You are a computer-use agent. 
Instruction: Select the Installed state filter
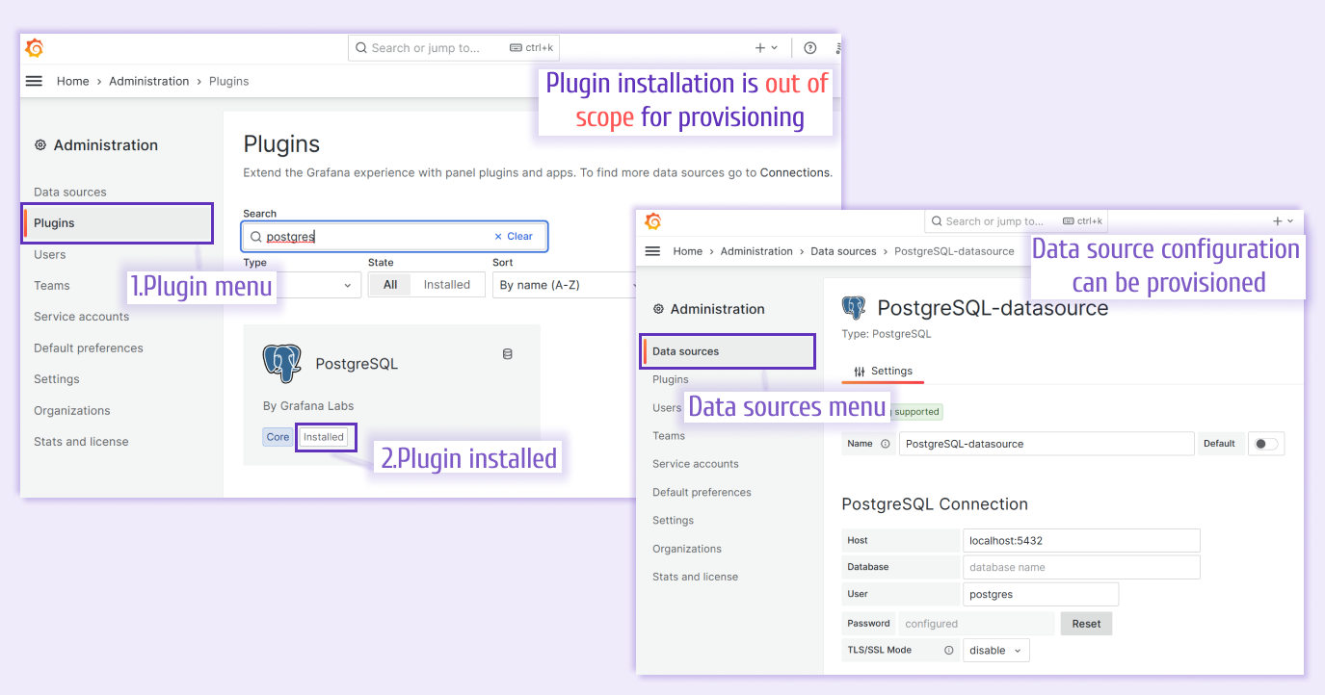[447, 285]
